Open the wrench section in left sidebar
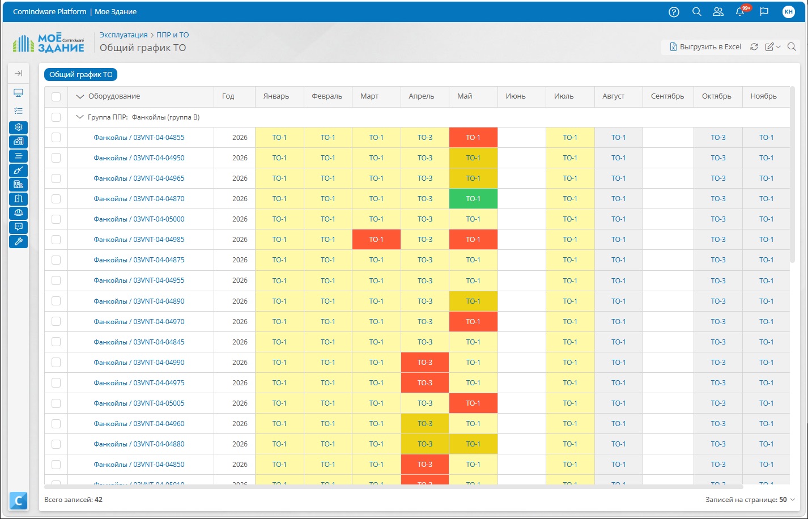808x519 pixels. tap(19, 242)
